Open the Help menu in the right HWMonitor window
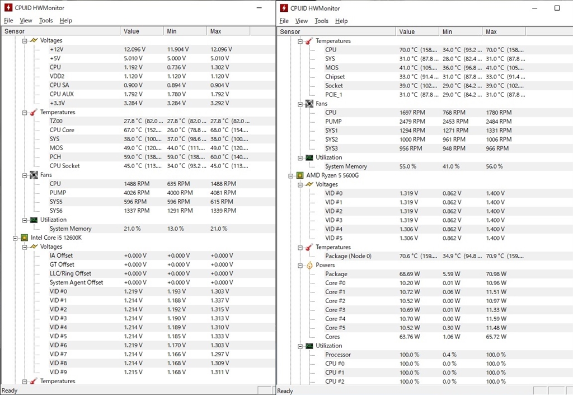 341,21
